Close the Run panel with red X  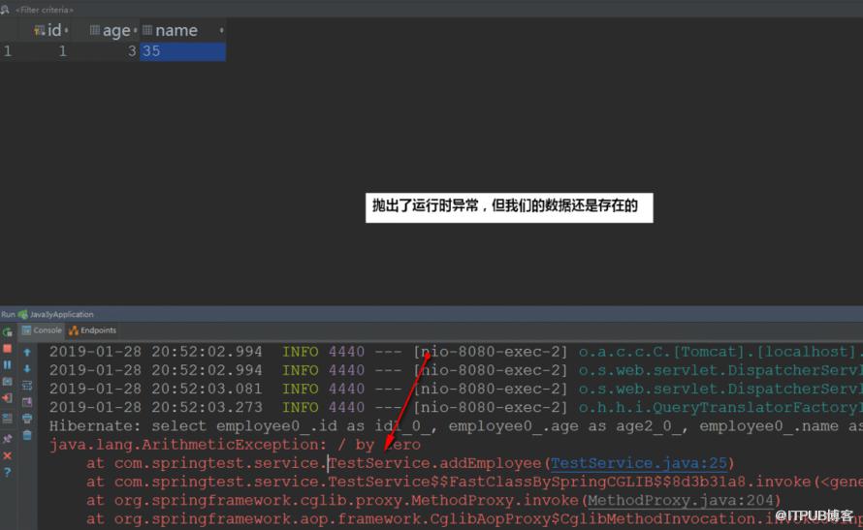pos(7,455)
